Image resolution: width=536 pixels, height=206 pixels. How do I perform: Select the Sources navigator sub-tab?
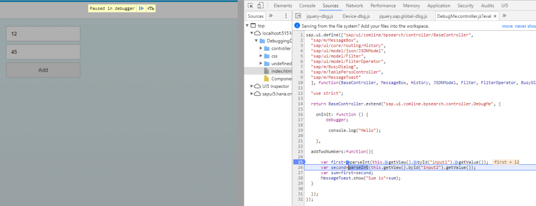tap(255, 16)
